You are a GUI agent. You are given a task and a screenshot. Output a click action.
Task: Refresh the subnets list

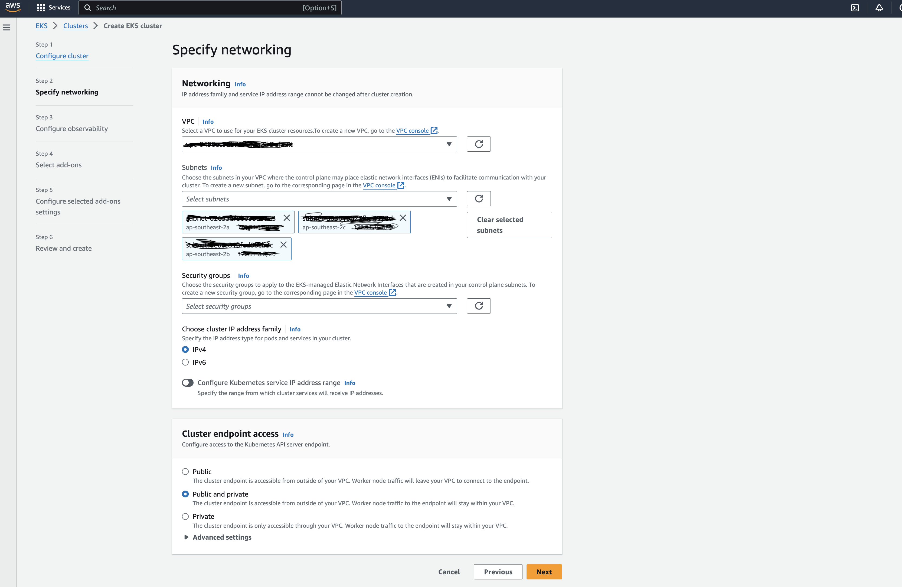[x=479, y=198]
